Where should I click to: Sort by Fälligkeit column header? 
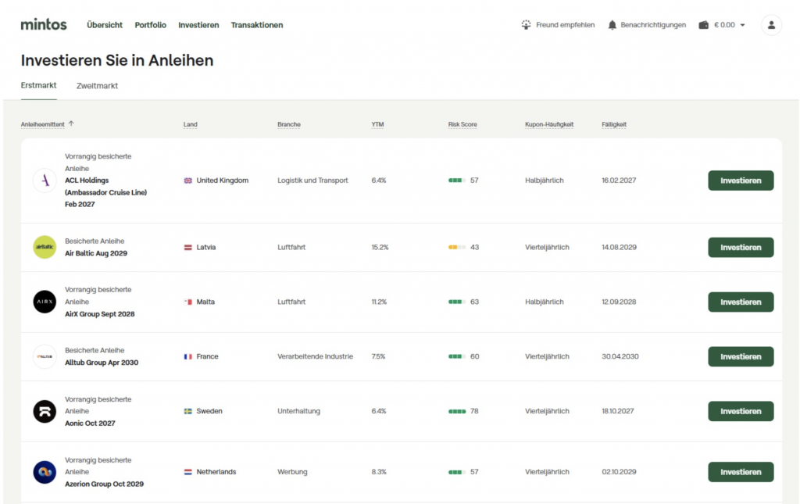[x=614, y=124]
